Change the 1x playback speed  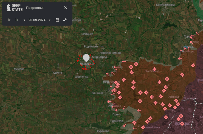(17, 20)
